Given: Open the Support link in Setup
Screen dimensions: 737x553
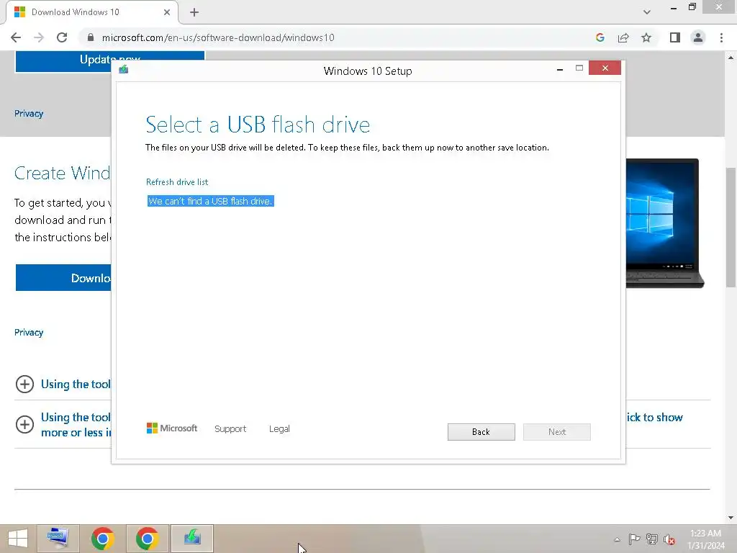Looking at the screenshot, I should pyautogui.click(x=230, y=429).
